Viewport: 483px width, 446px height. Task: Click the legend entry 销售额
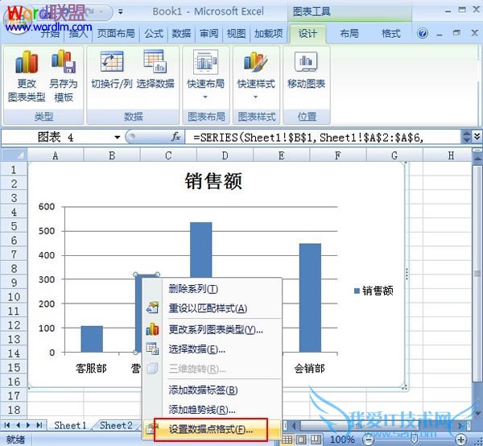tap(374, 291)
